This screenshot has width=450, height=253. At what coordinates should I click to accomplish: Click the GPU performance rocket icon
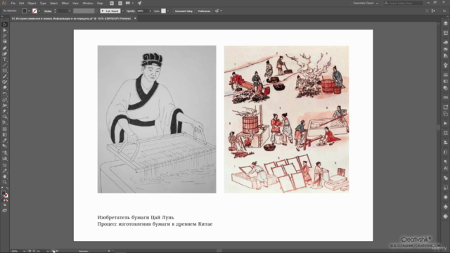139,3
